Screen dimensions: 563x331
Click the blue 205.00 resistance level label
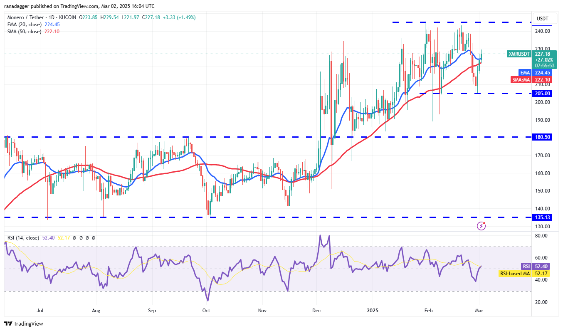click(x=541, y=93)
